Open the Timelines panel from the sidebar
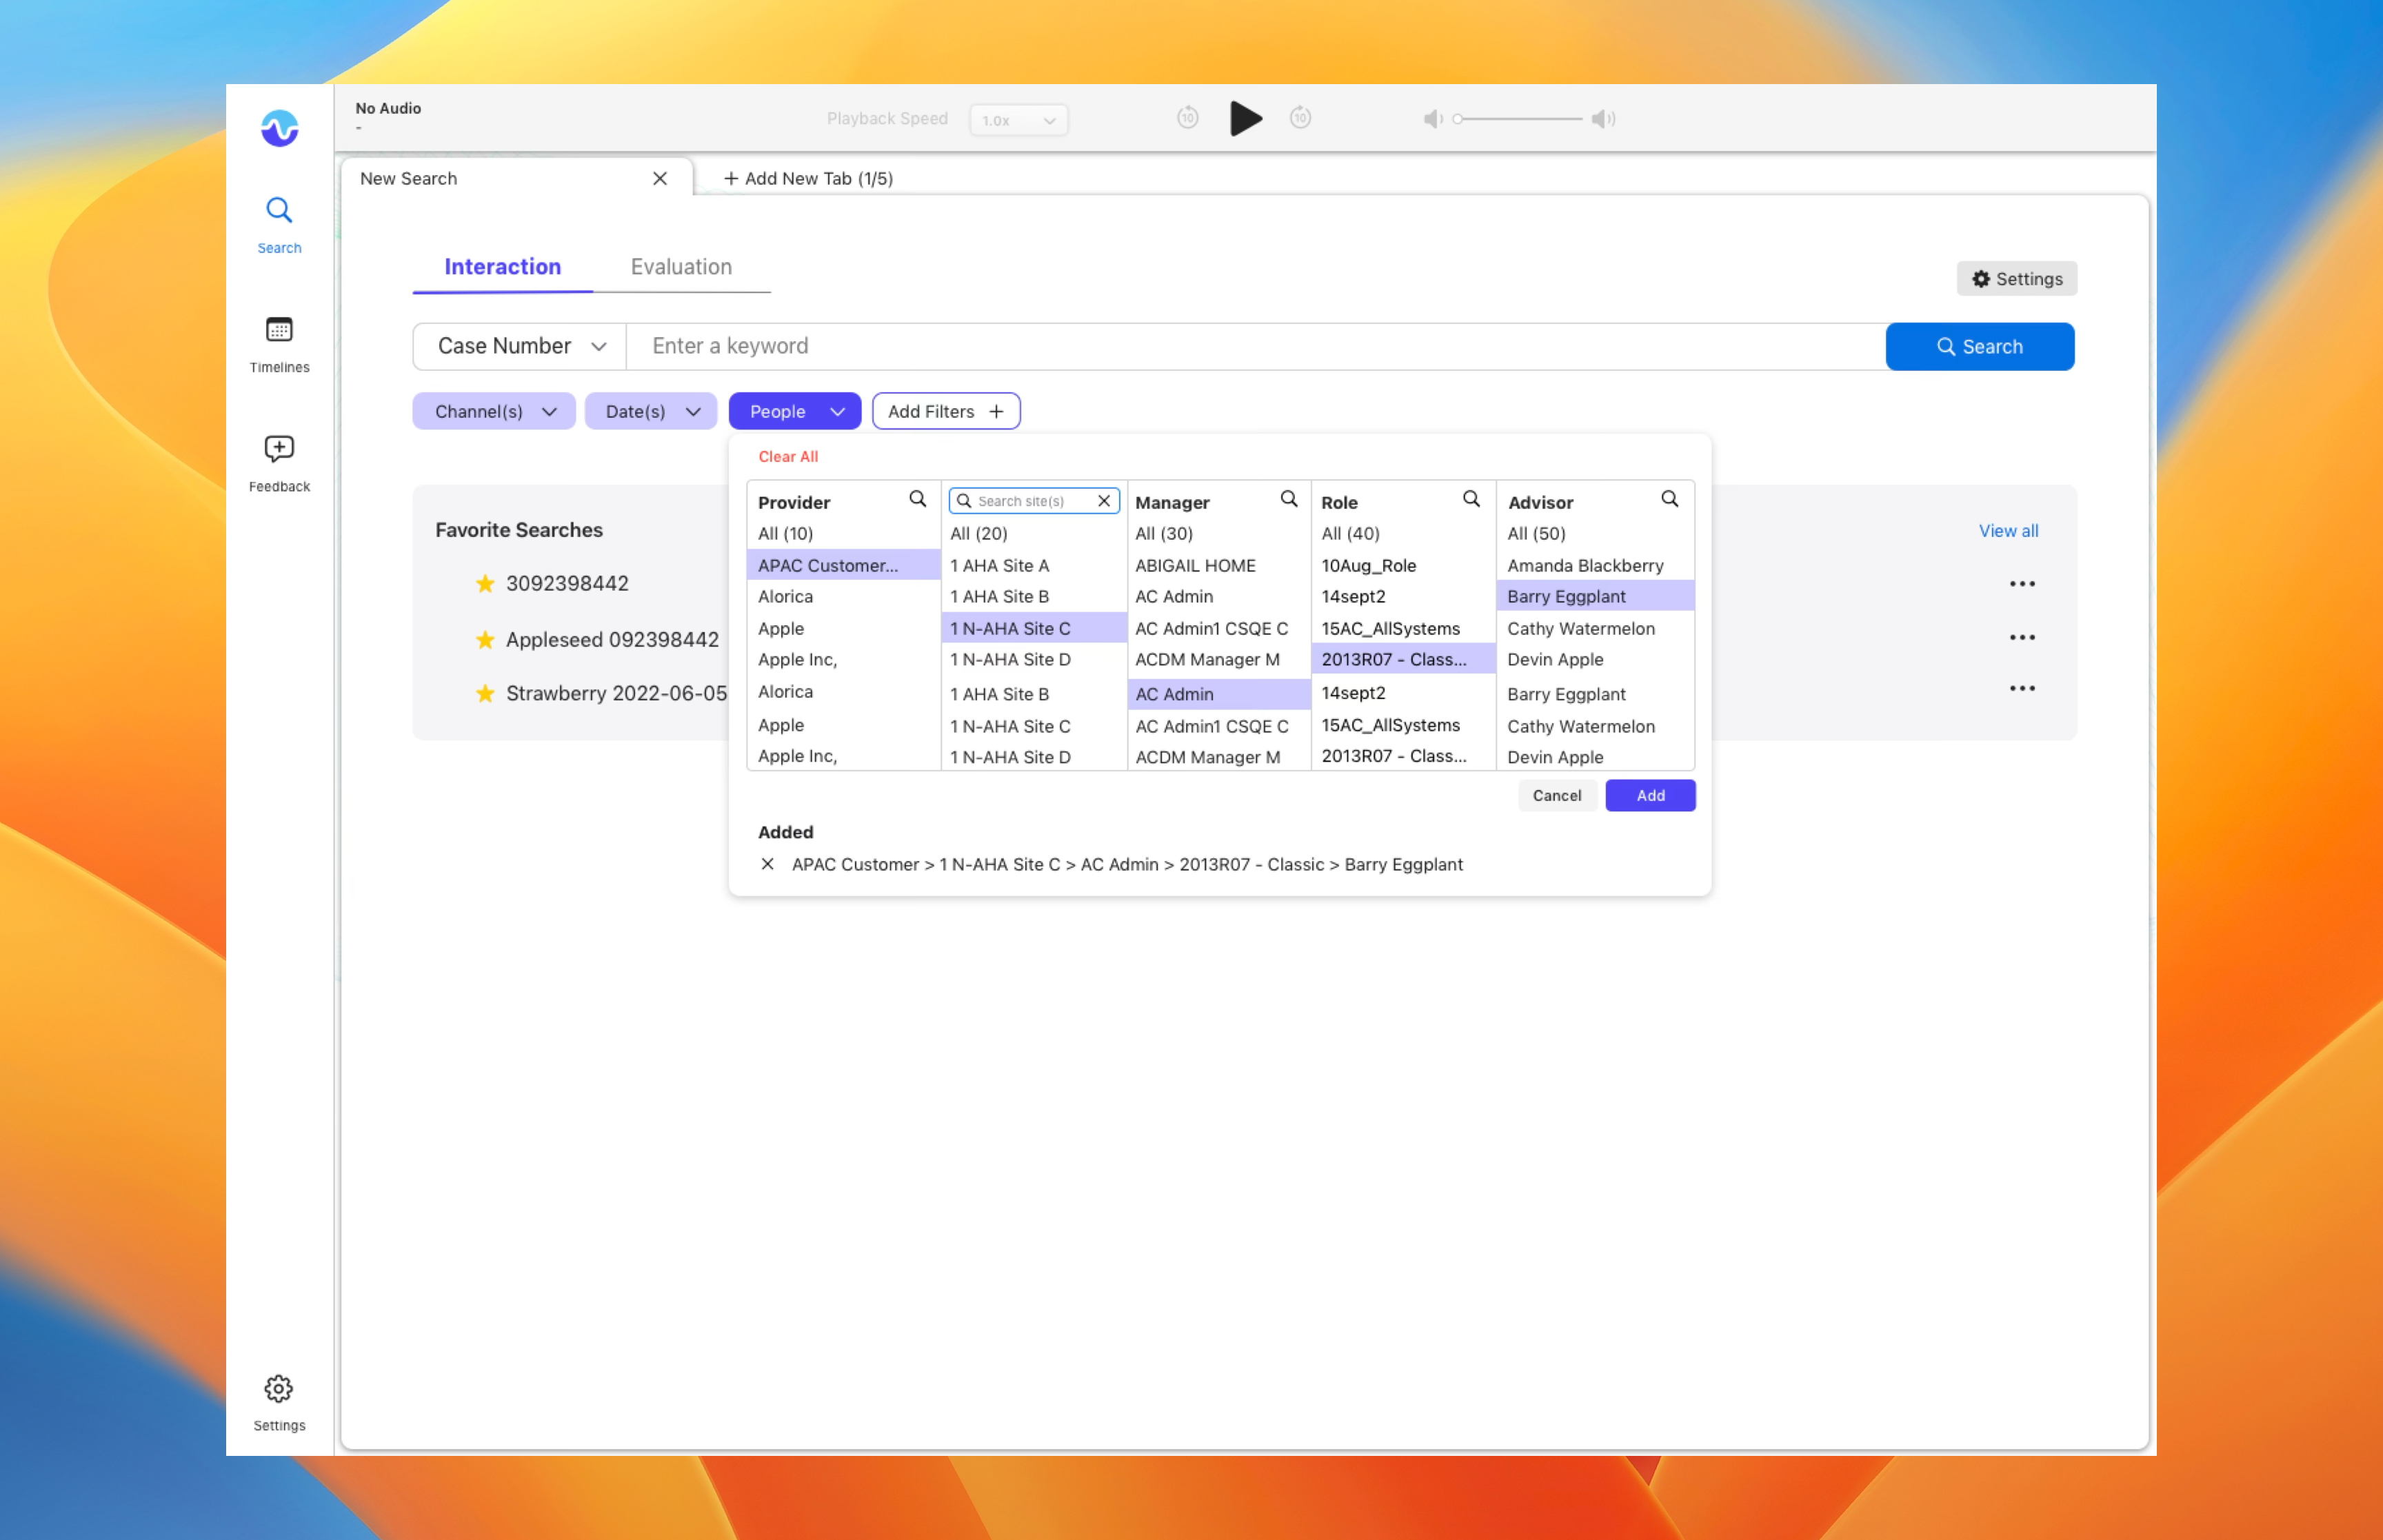 point(278,343)
